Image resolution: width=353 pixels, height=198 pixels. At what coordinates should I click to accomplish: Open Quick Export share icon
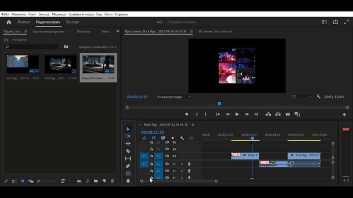tap(335, 22)
